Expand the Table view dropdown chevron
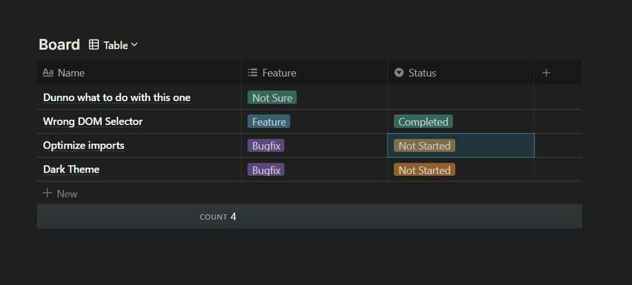The width and height of the screenshot is (632, 285). point(135,45)
